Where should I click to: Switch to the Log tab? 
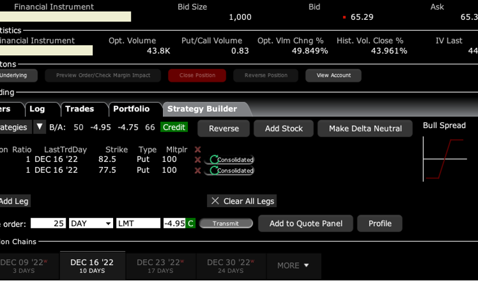[37, 109]
